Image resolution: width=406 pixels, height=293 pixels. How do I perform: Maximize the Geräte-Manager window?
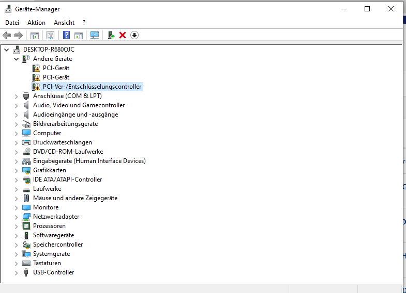pyautogui.click(x=367, y=9)
